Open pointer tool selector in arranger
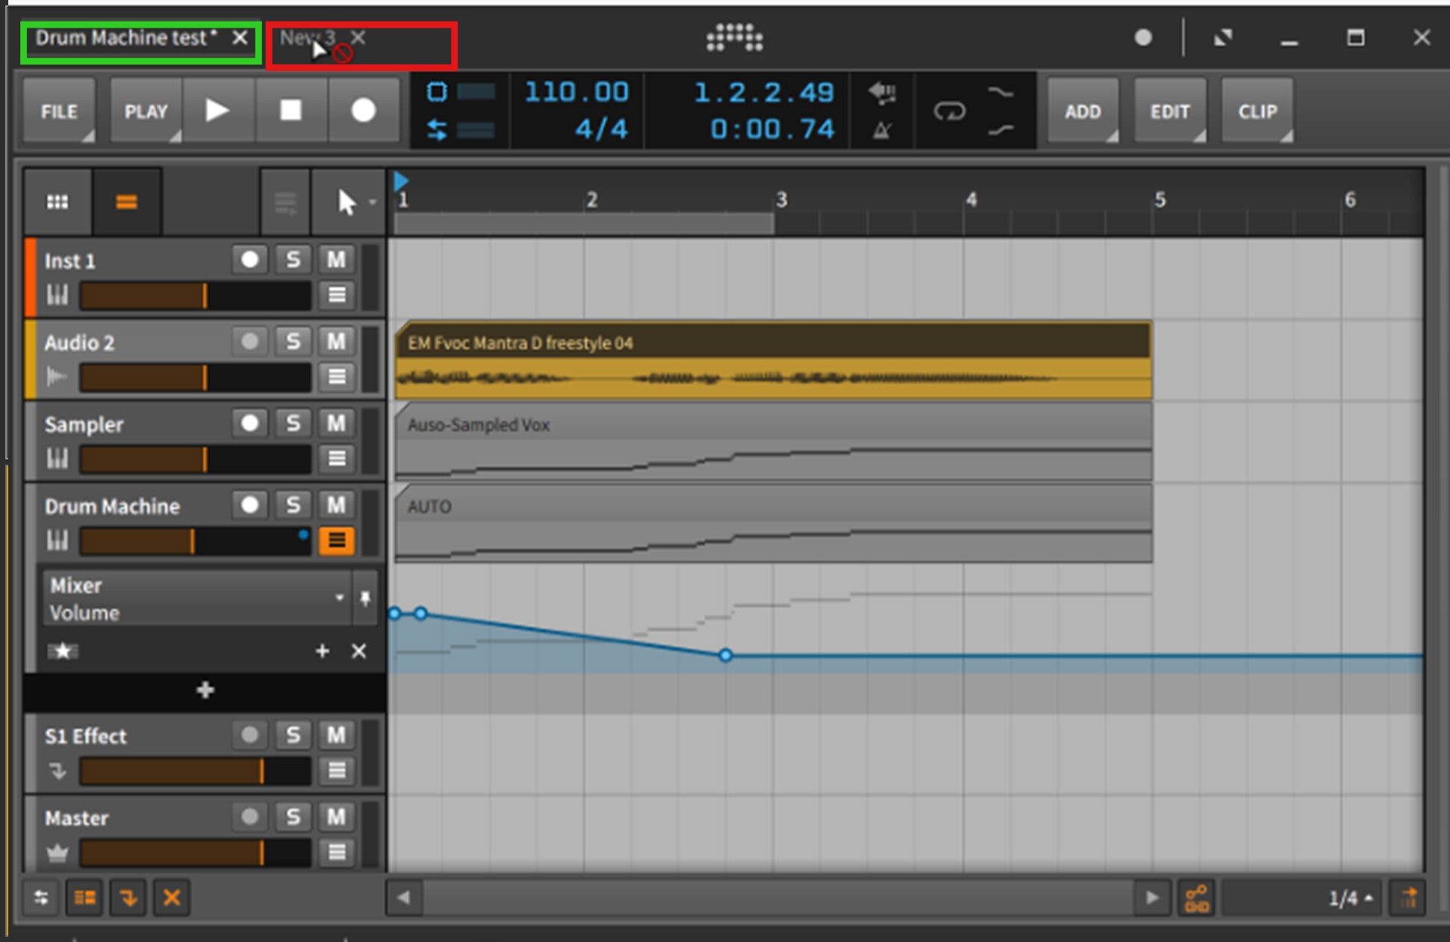 pos(348,202)
